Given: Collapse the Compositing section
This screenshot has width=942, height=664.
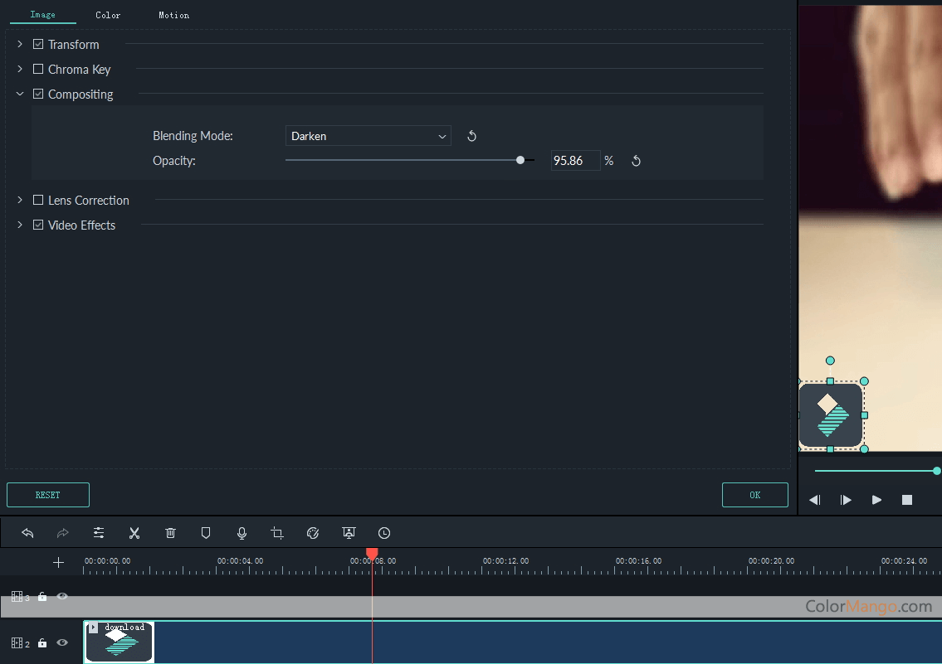Looking at the screenshot, I should click(19, 94).
